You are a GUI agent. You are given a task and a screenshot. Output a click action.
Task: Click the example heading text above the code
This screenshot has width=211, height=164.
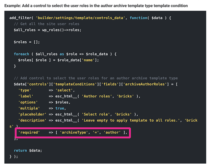pos(96,6)
